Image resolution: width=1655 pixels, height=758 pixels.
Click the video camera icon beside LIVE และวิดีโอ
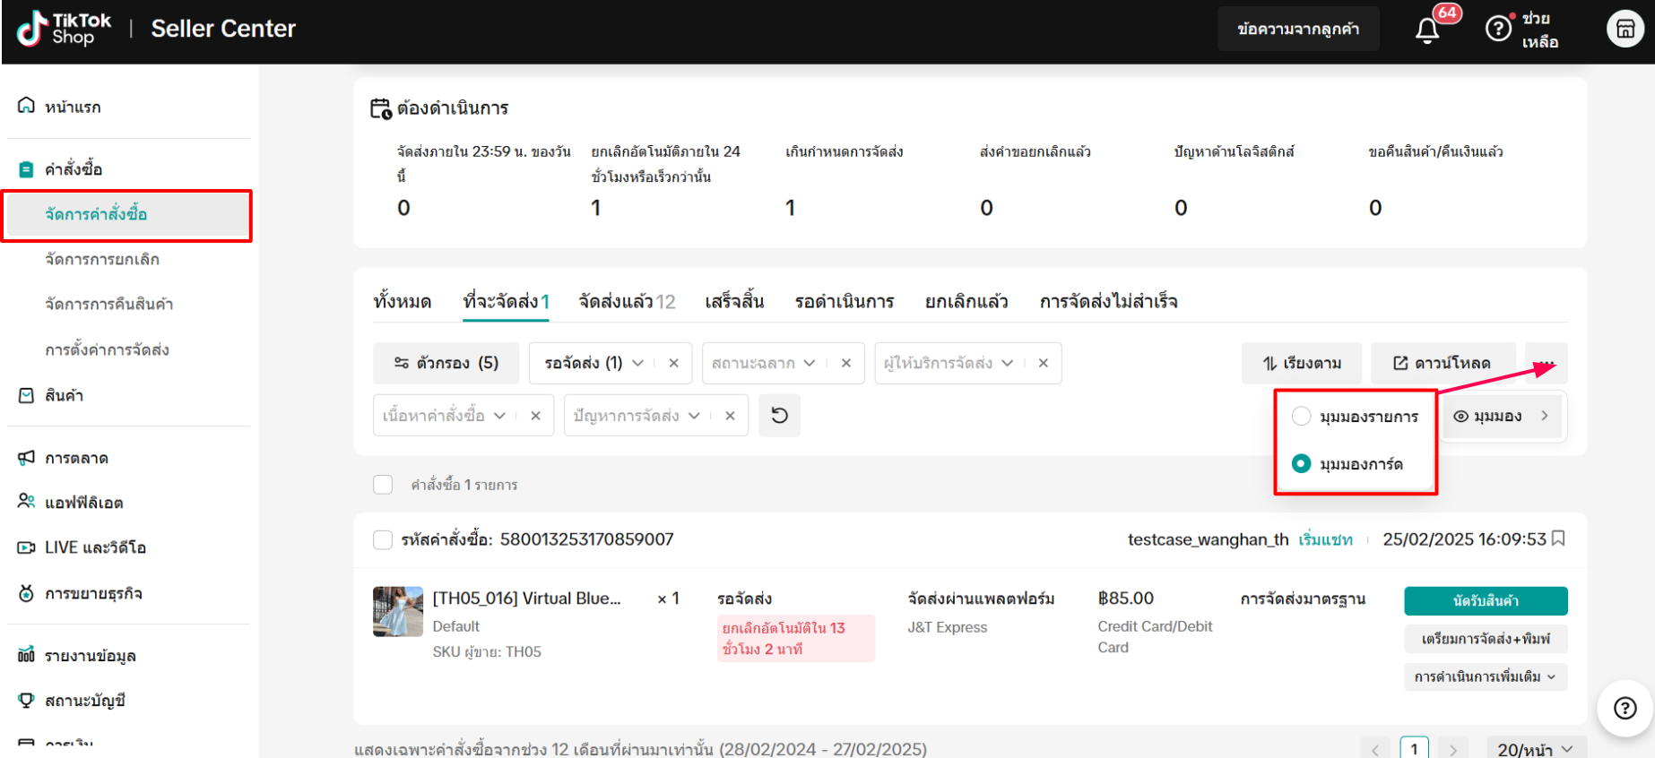(26, 547)
